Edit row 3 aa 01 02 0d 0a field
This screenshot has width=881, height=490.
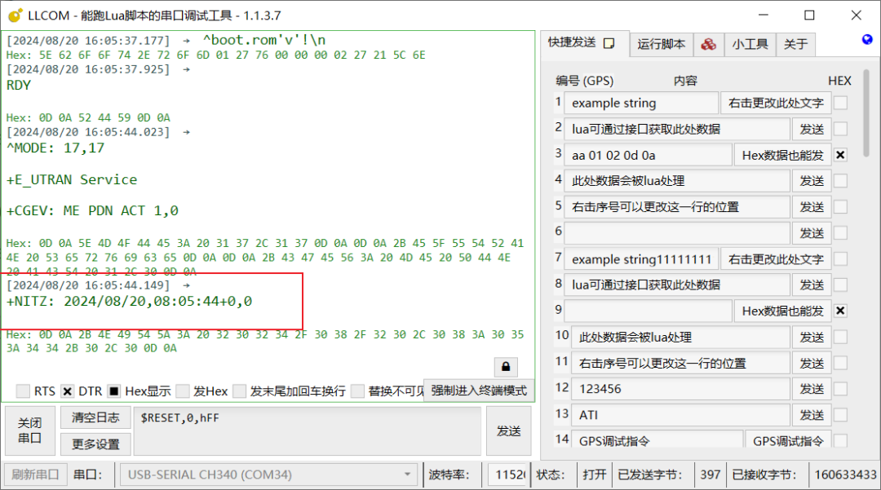[x=648, y=155]
